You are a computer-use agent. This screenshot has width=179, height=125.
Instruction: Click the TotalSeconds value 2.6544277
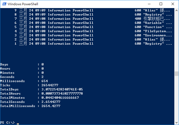click(51, 102)
